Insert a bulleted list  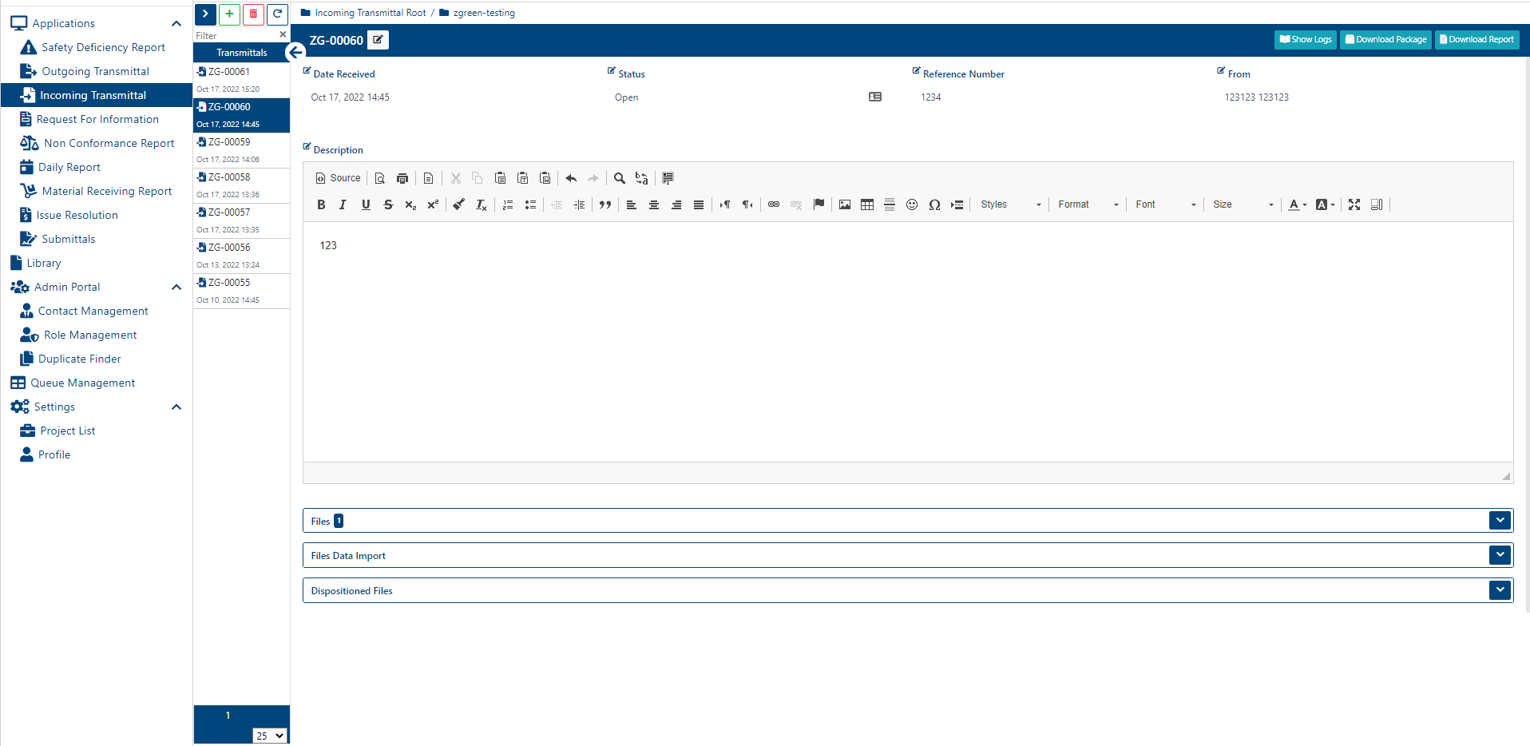(x=530, y=204)
